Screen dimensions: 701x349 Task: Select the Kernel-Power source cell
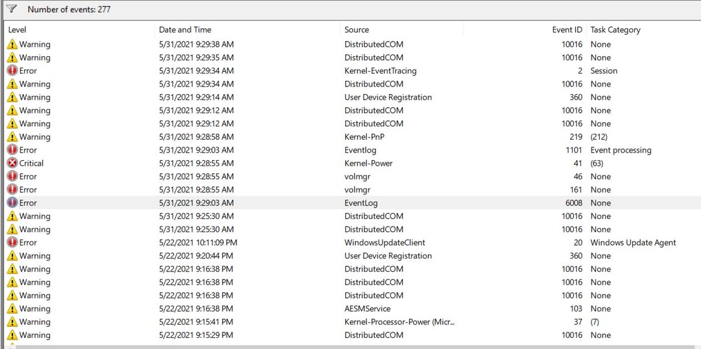pyautogui.click(x=369, y=163)
